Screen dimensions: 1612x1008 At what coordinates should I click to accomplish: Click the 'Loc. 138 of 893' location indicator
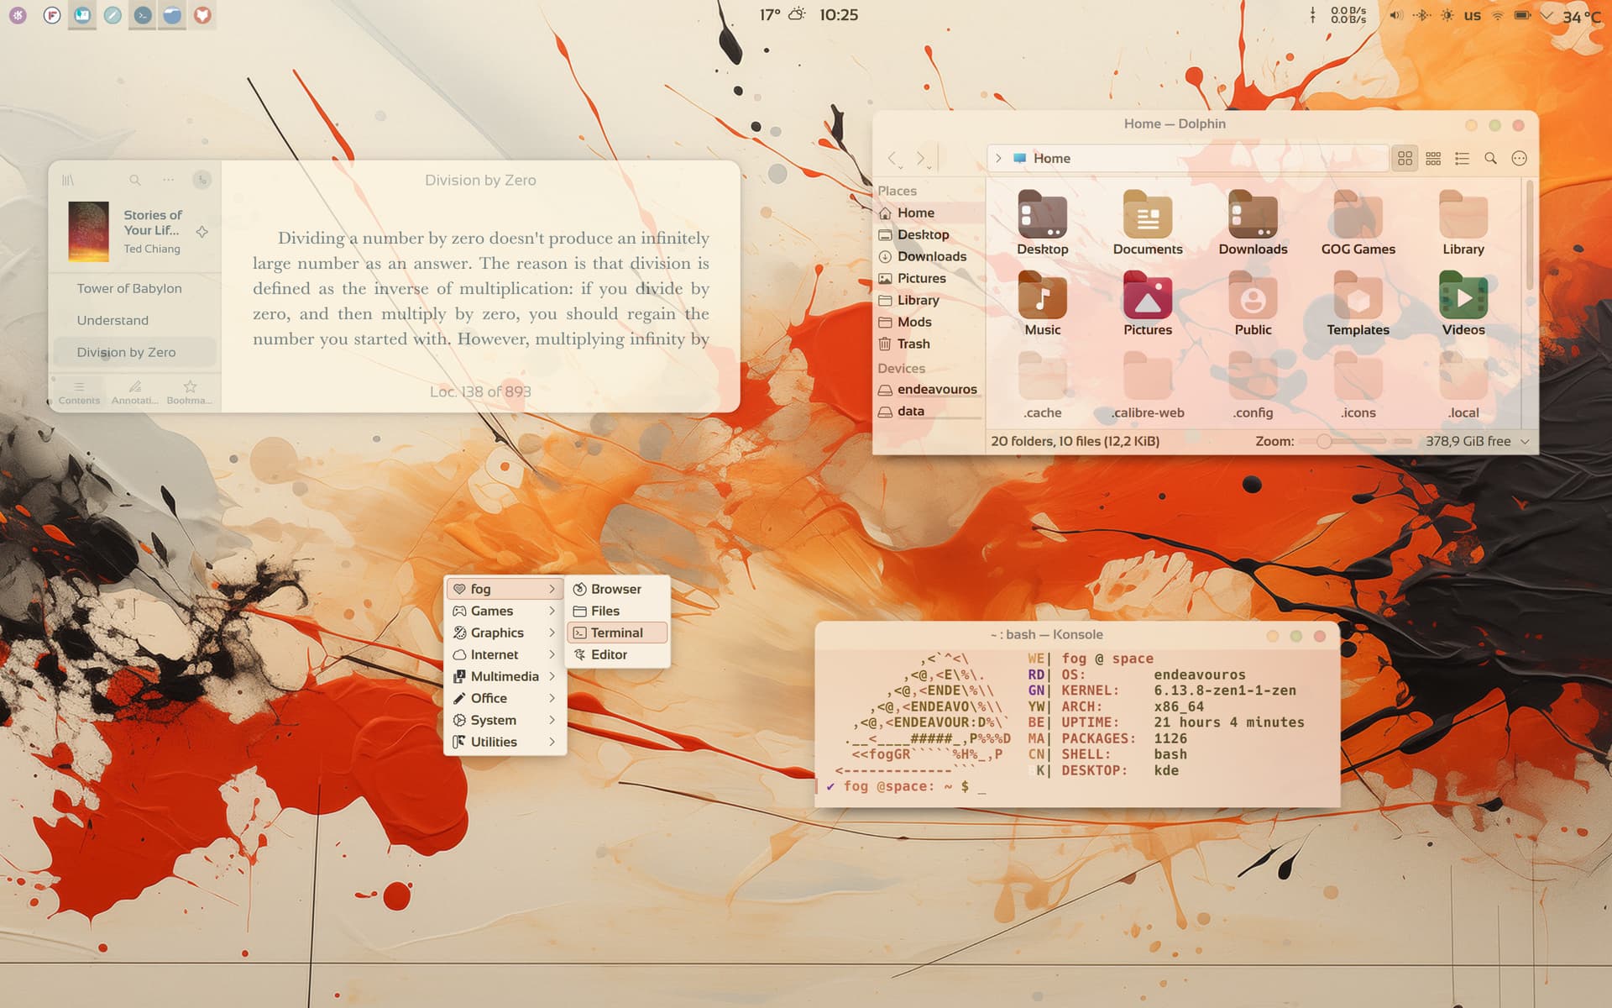pos(480,391)
